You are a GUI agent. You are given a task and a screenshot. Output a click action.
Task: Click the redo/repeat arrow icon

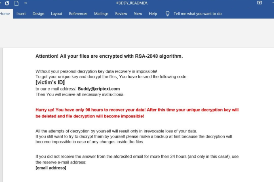(x=7, y=3)
